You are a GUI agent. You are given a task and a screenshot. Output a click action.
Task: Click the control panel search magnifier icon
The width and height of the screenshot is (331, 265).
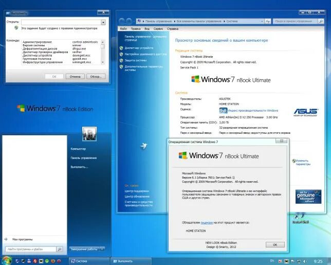321,21
